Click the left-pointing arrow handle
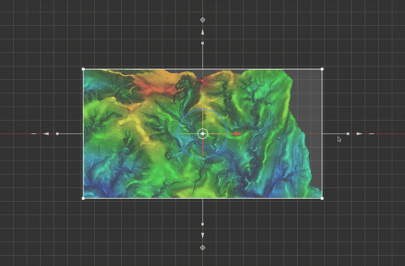405x266 pixels. click(46, 134)
